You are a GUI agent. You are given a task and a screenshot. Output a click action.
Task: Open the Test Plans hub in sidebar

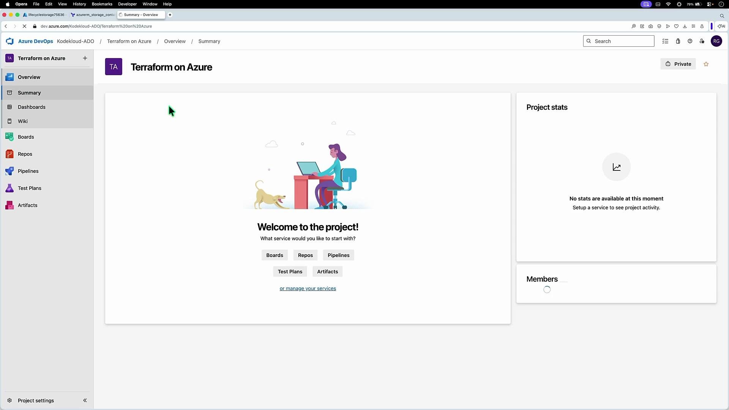pos(47,188)
